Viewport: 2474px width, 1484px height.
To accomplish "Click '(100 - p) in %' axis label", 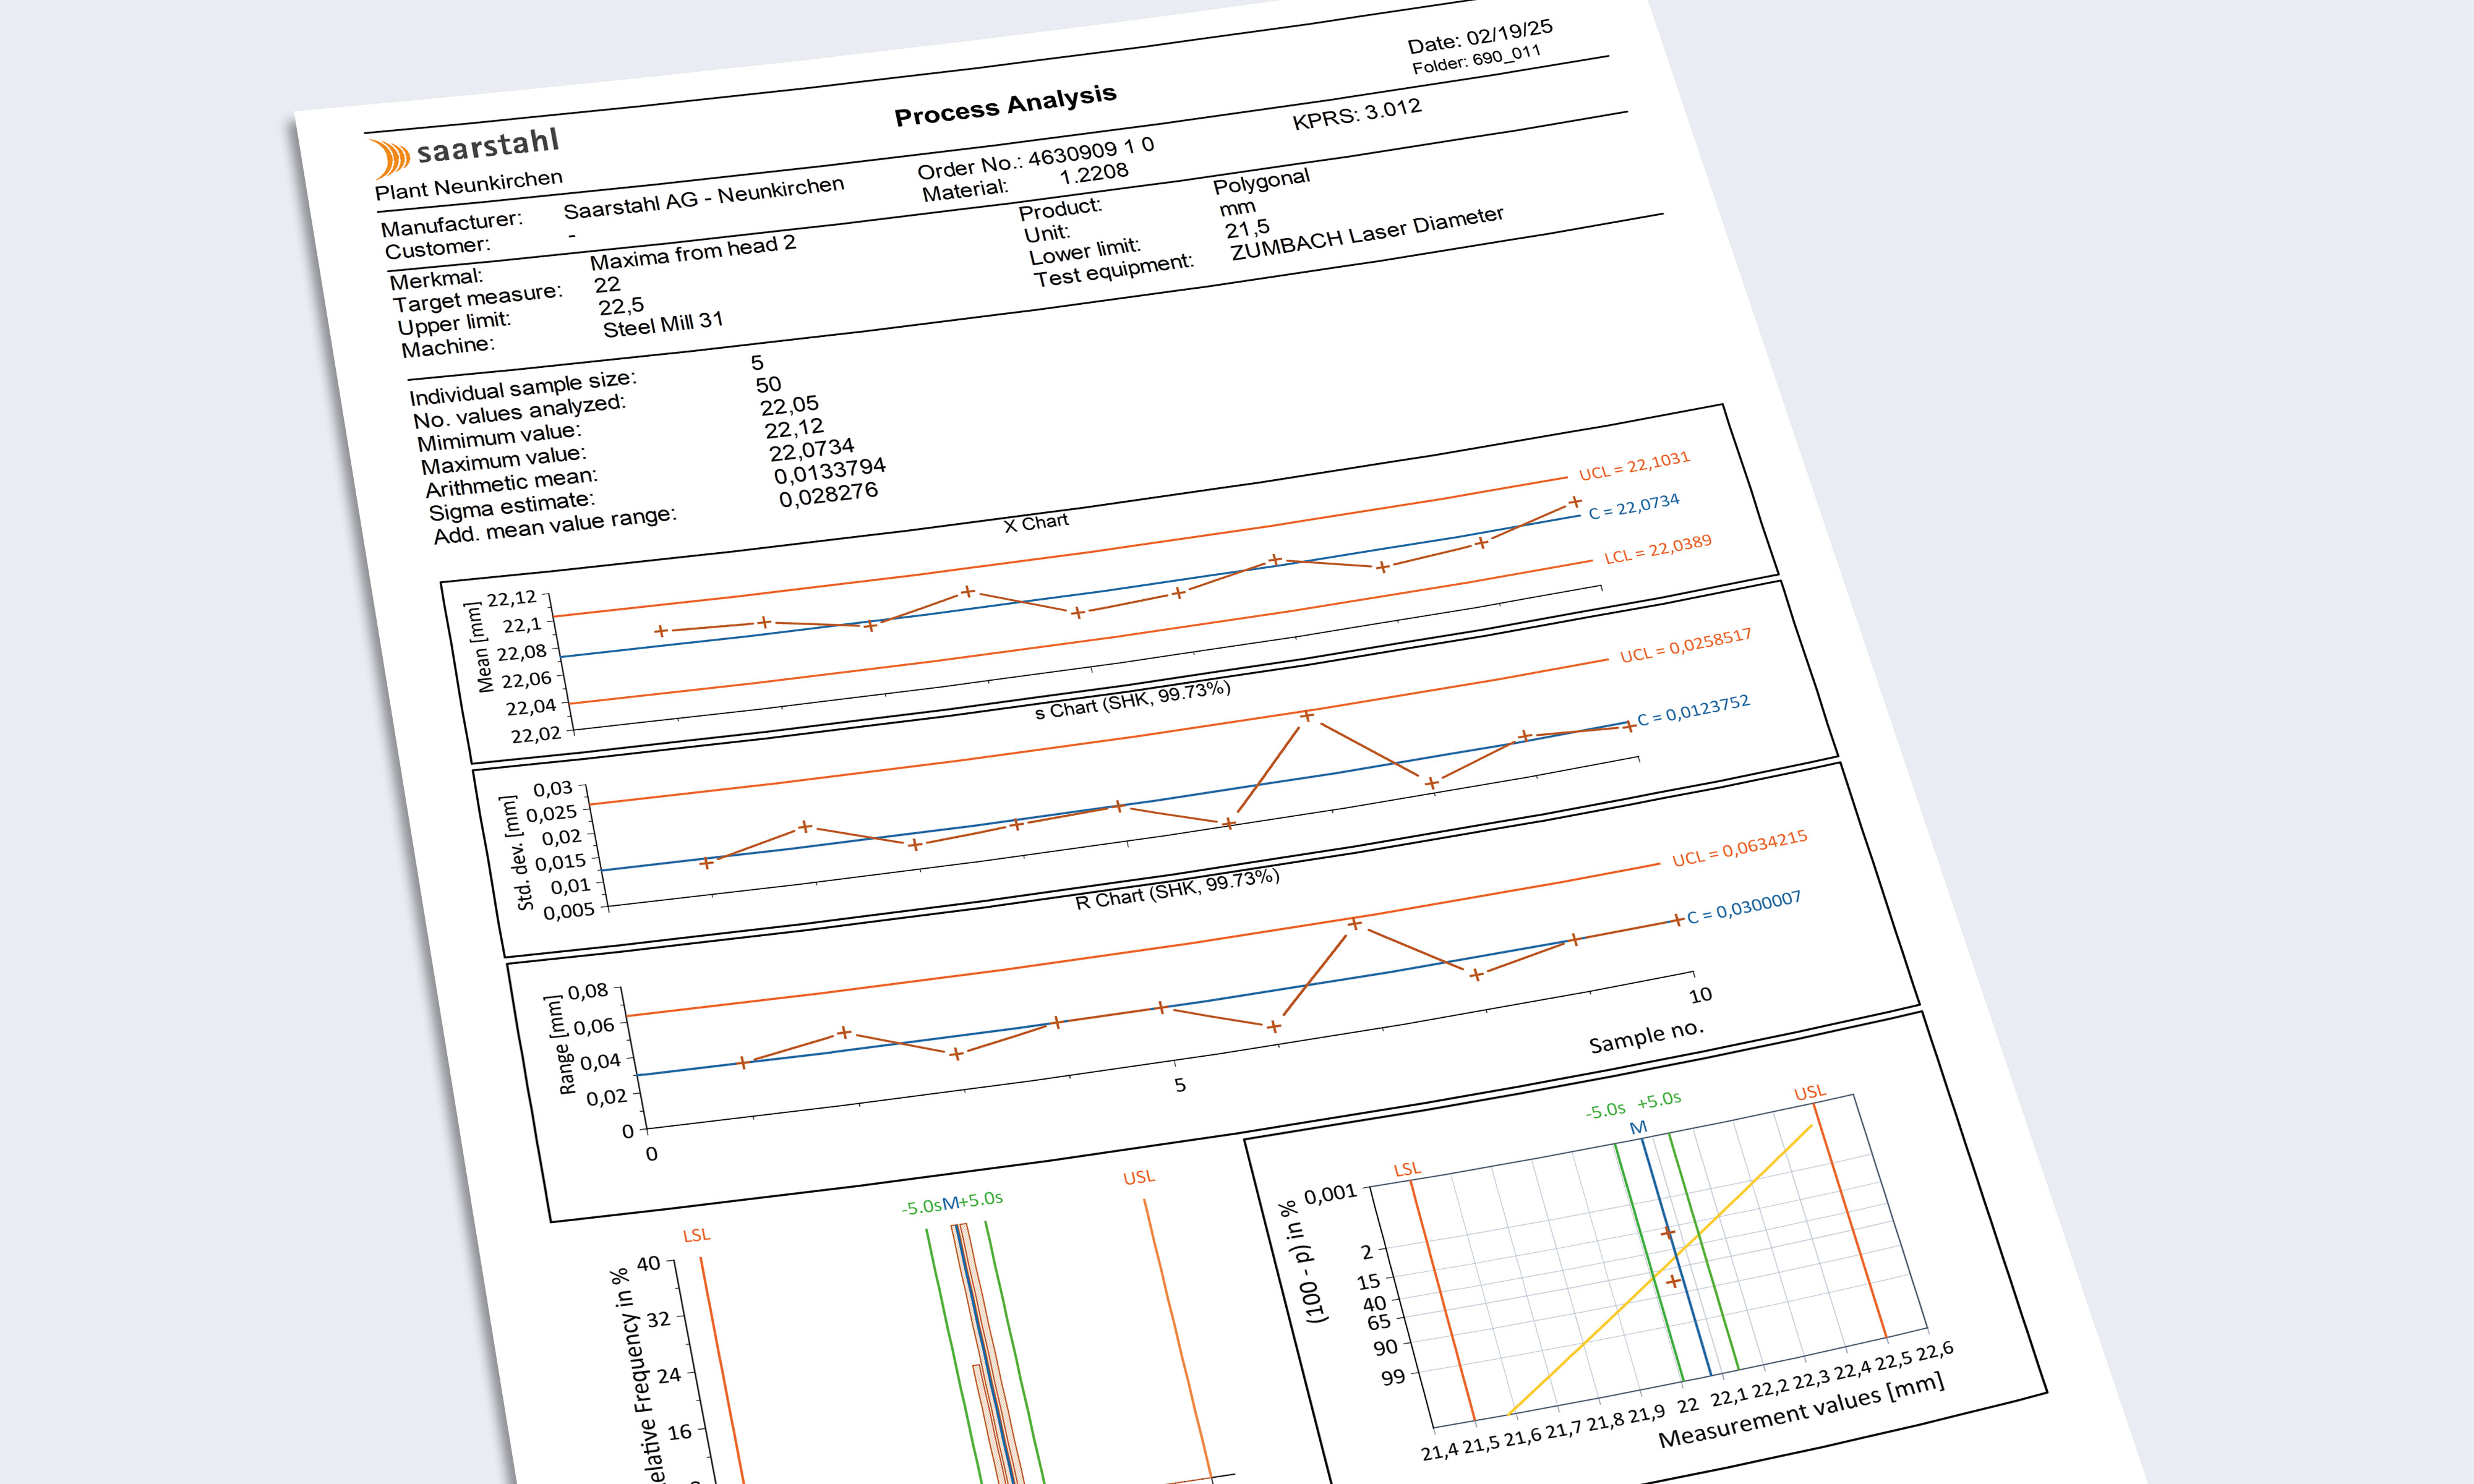I will pos(1302,1262).
